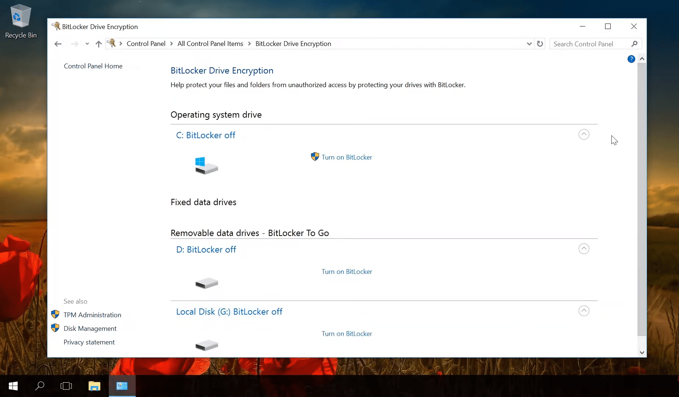Click the shield icon next to Turn on BitLocker for C:
Screen dimensions: 679x397
pos(315,157)
